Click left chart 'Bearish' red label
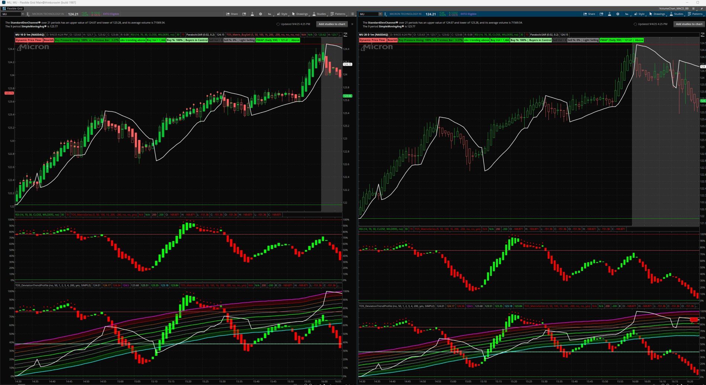The image size is (706, 385). [x=49, y=40]
